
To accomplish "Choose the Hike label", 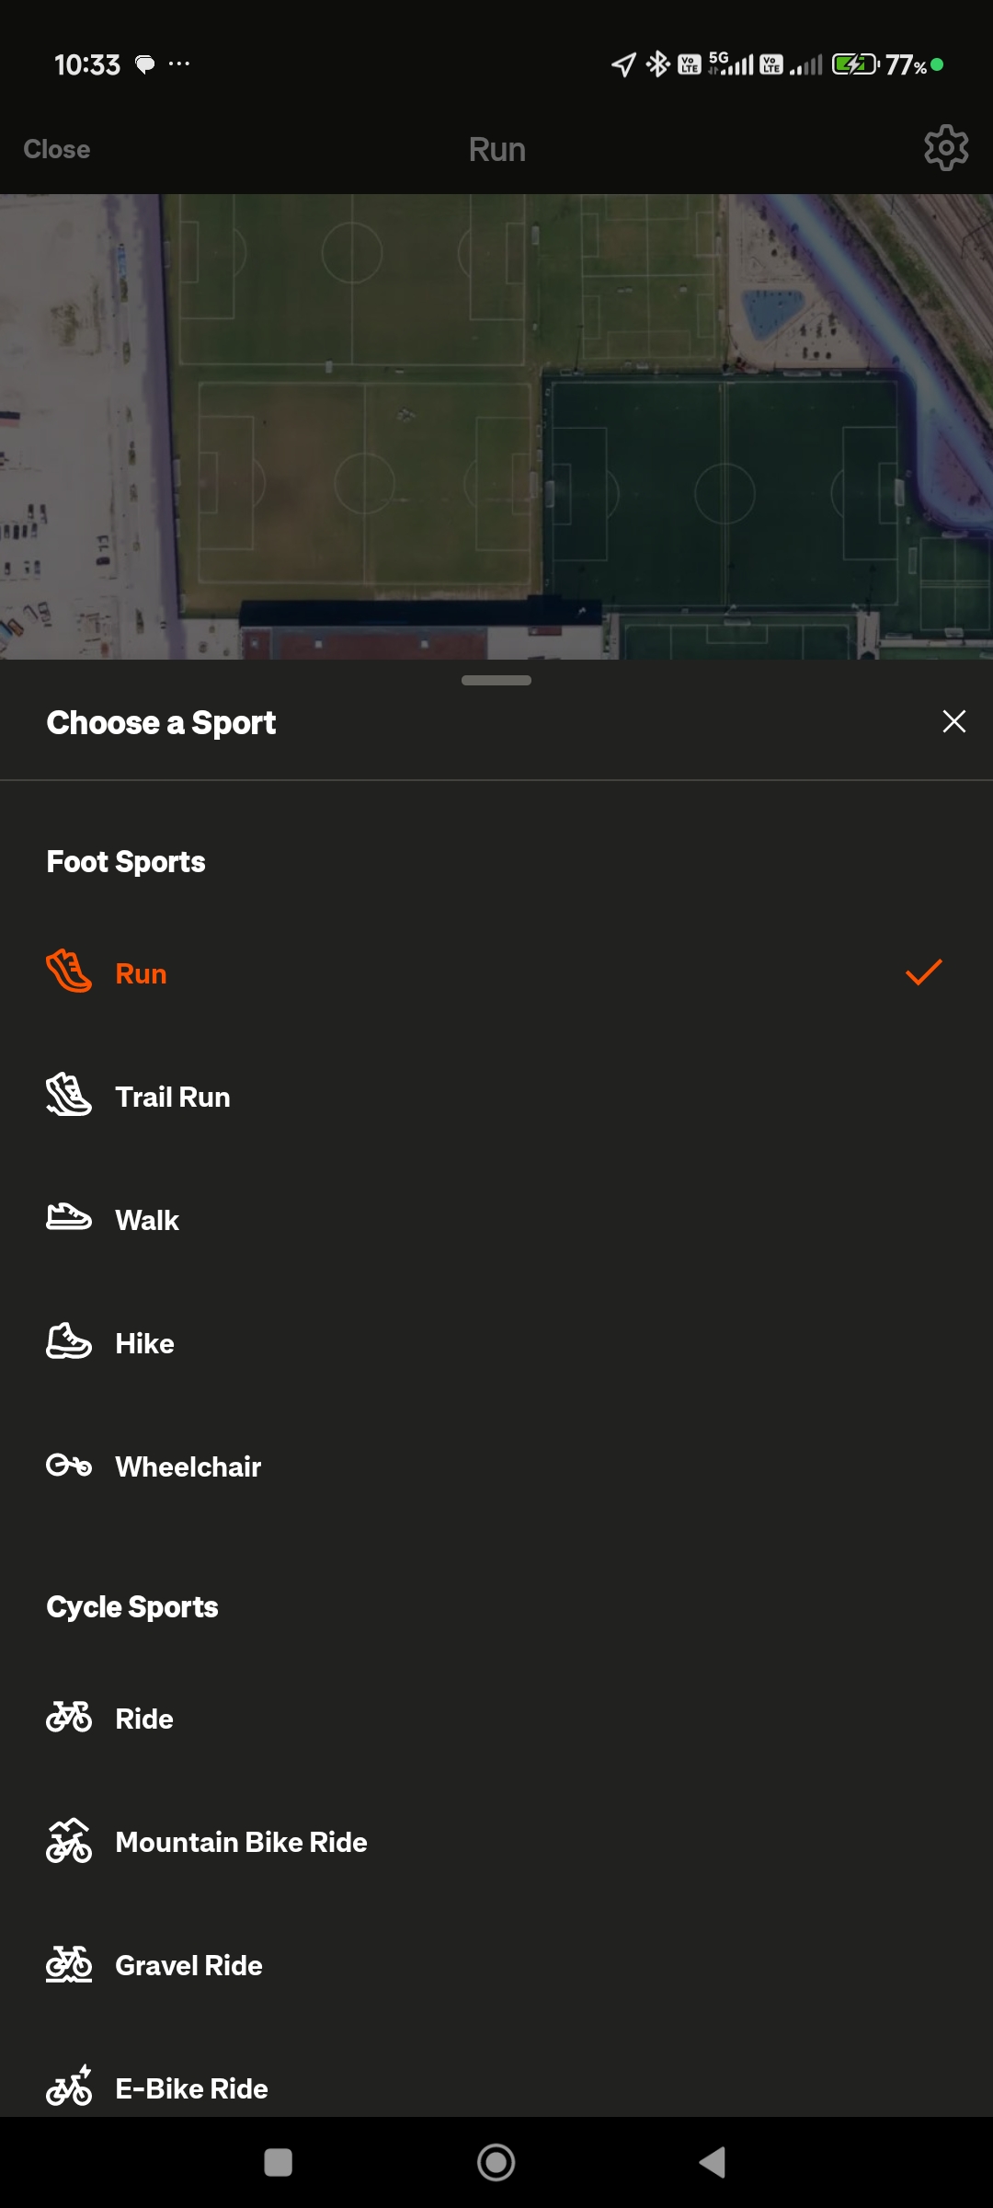I will coord(144,1343).
